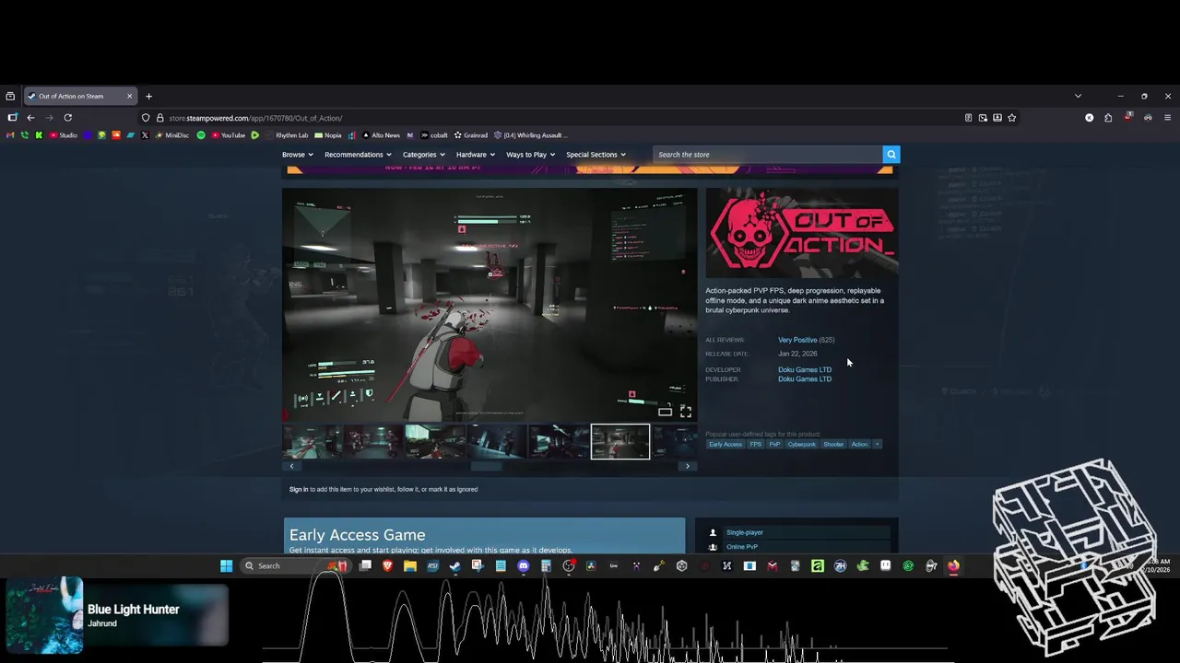The image size is (1180, 663).
Task: Open the Studio bookmark
Action: (x=64, y=135)
